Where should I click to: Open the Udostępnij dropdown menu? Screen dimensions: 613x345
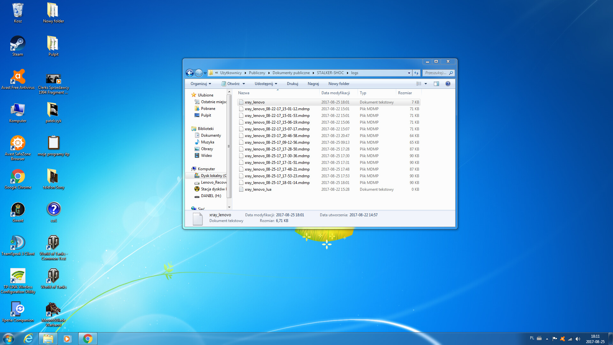tap(266, 84)
